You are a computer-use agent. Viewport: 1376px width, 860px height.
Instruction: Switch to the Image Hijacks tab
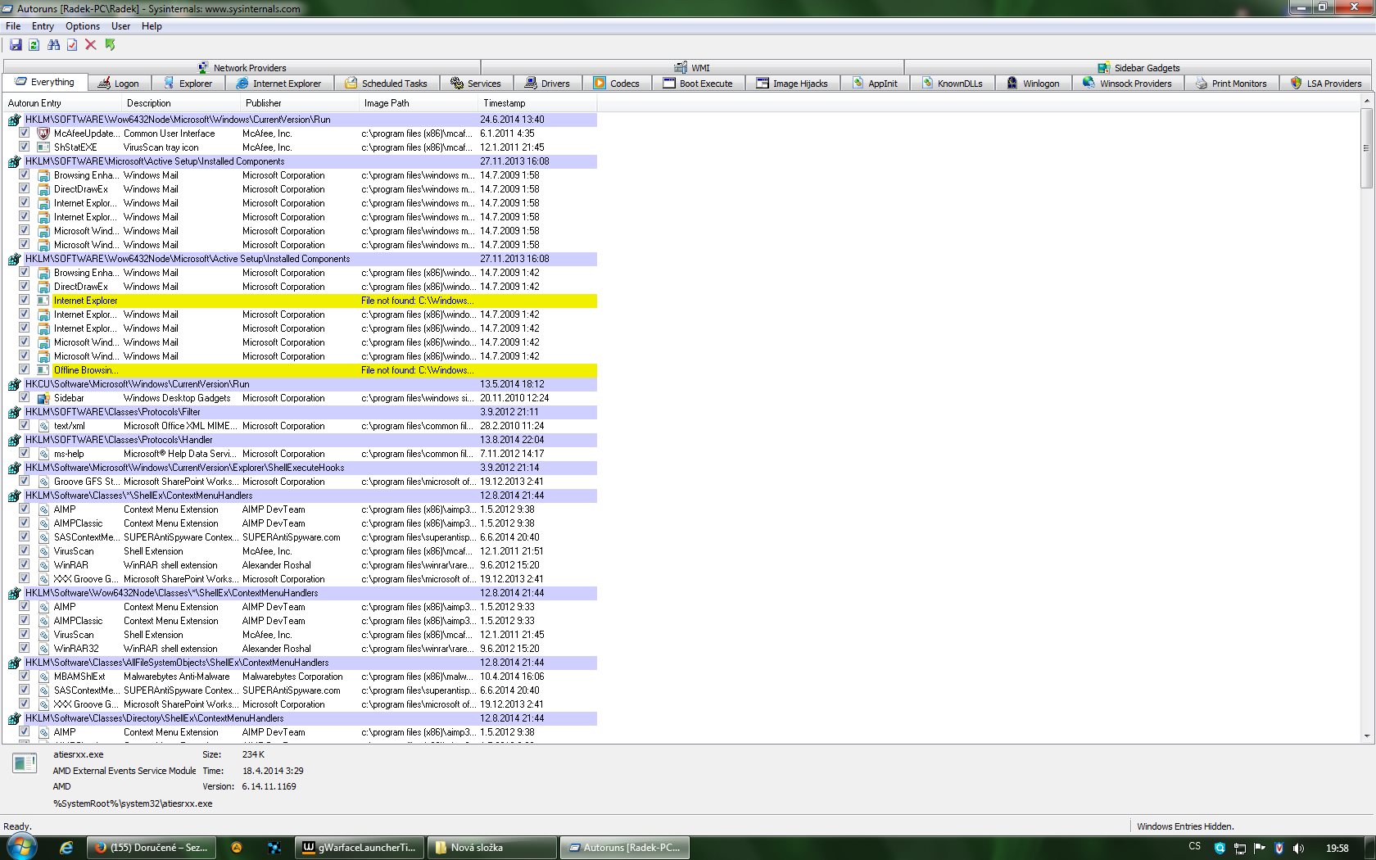click(792, 84)
